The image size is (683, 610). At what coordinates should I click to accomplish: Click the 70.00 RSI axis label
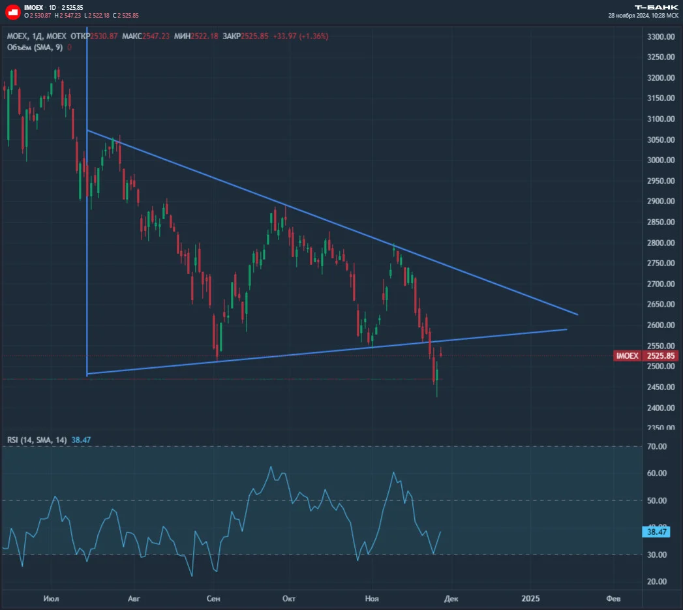click(657, 447)
